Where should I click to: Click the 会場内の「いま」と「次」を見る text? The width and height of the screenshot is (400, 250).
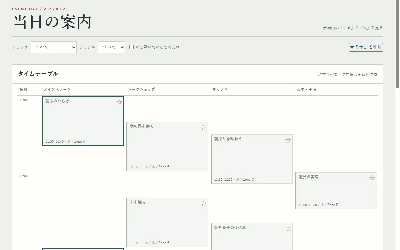point(353,28)
